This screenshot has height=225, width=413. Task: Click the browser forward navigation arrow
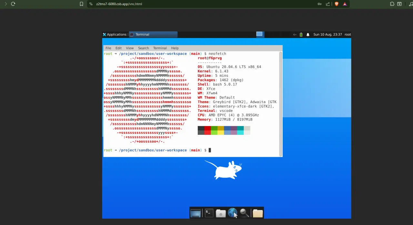[x=5, y=4]
